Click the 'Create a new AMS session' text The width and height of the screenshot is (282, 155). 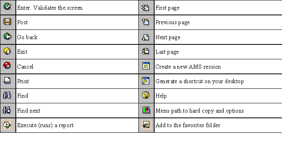coord(188,67)
